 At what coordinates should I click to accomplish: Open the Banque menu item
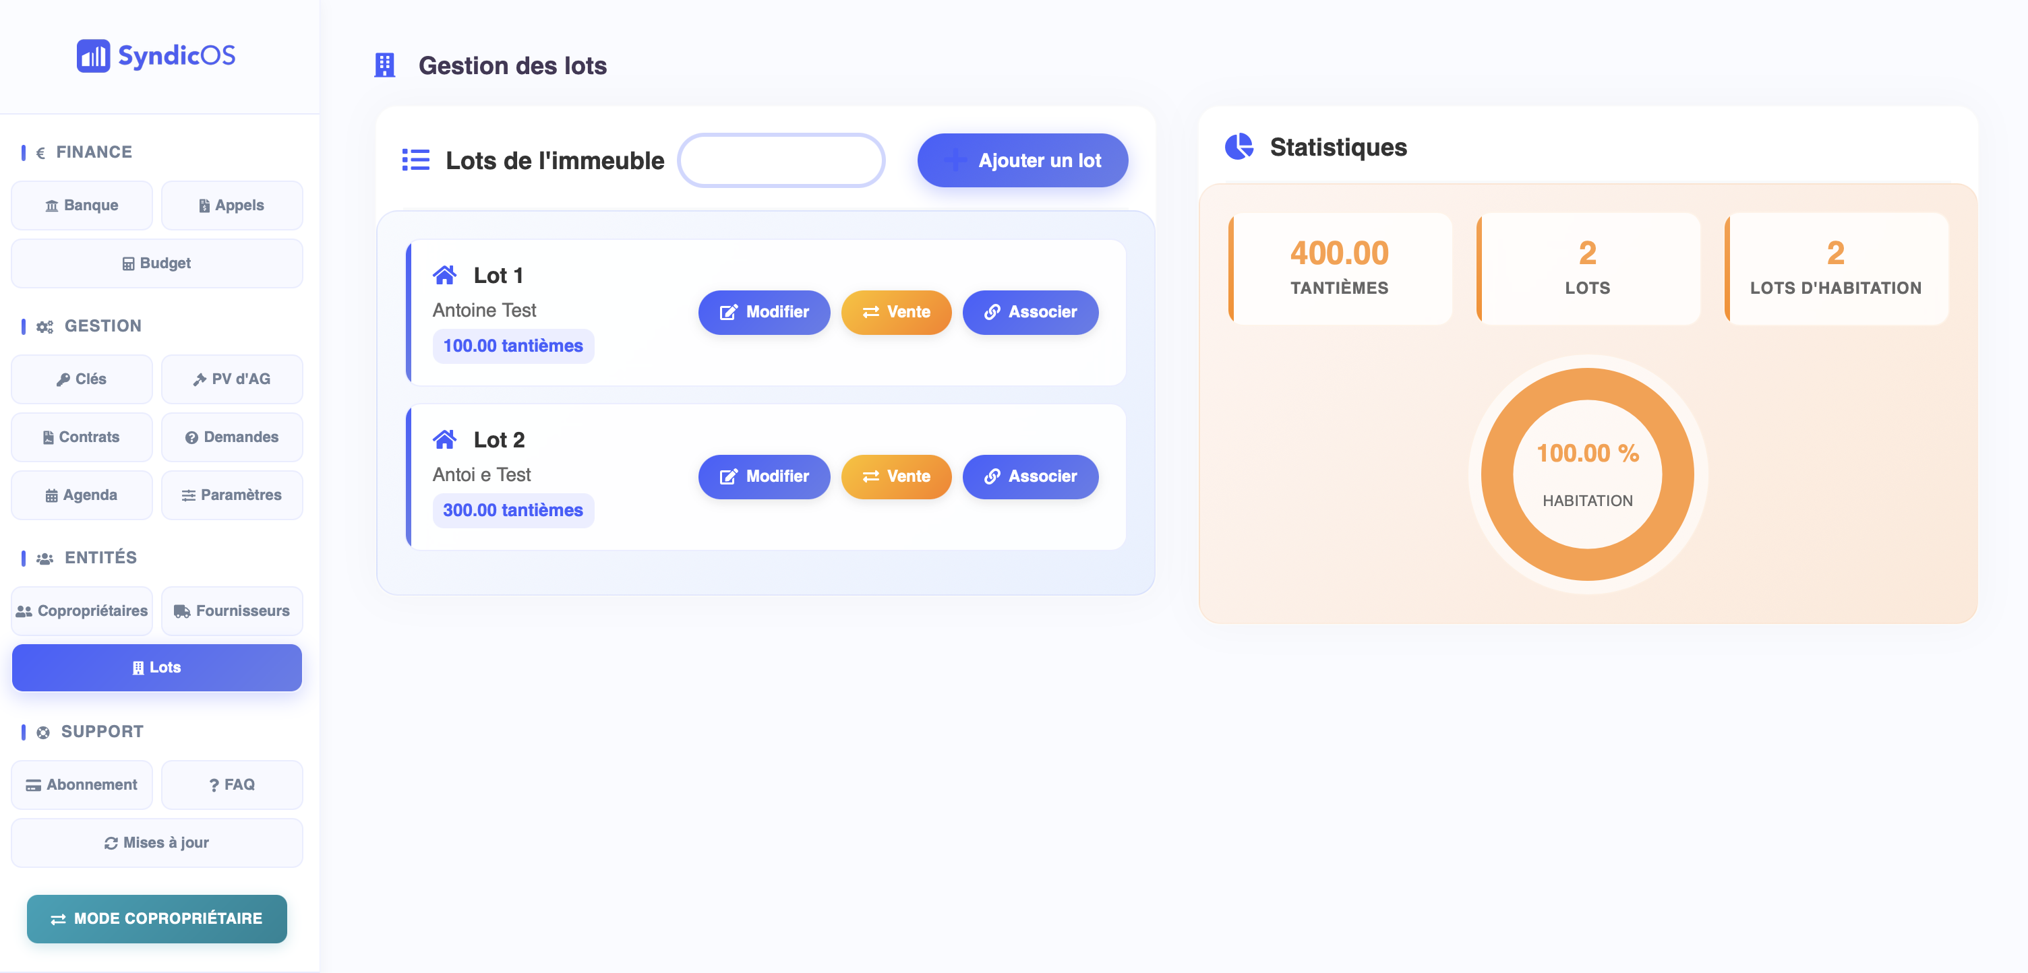[82, 206]
